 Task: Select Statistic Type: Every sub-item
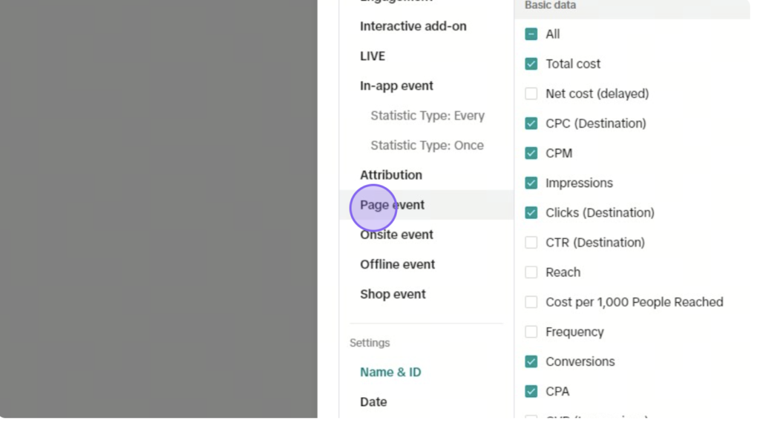(427, 116)
